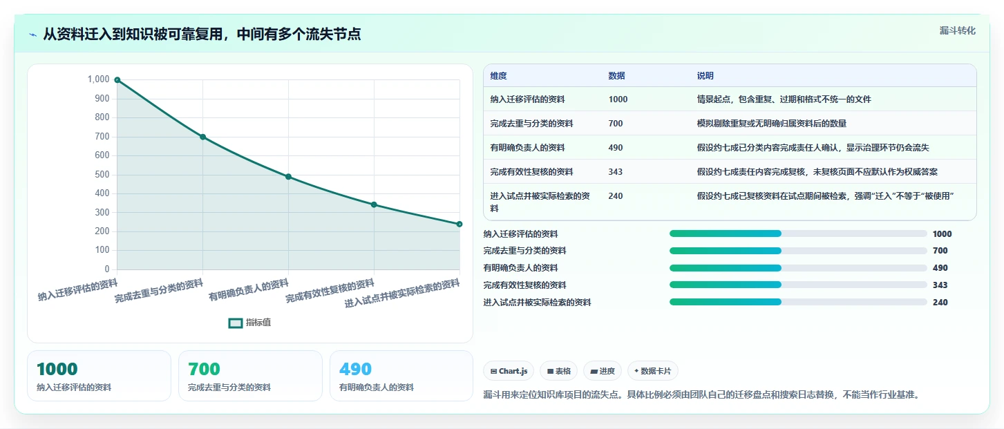Click description starting 假设约七成责任内容
This screenshot has height=429, width=1004.
pyautogui.click(x=817, y=172)
